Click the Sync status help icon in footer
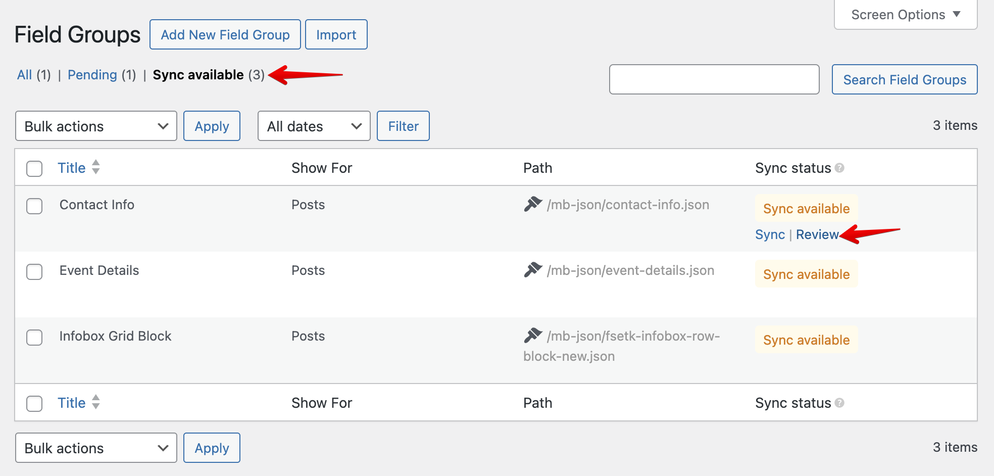This screenshot has width=994, height=476. [x=839, y=403]
